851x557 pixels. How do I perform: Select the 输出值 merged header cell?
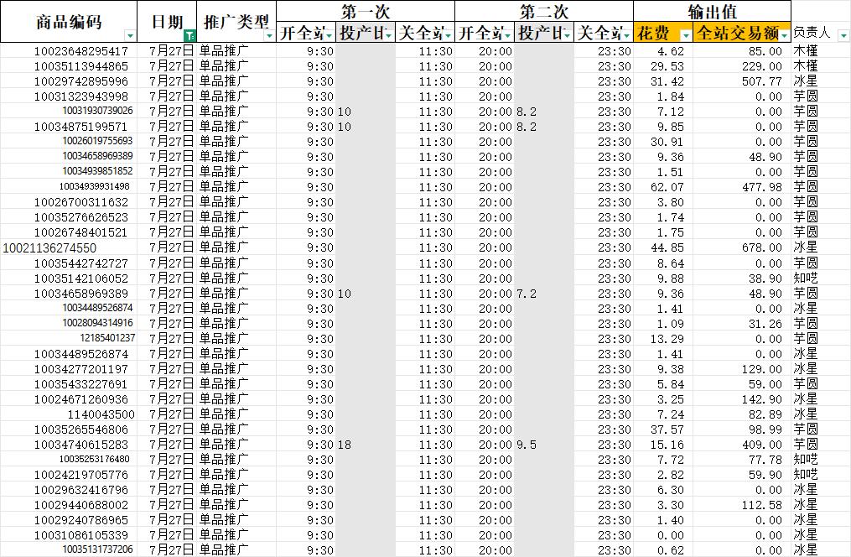[x=712, y=12]
